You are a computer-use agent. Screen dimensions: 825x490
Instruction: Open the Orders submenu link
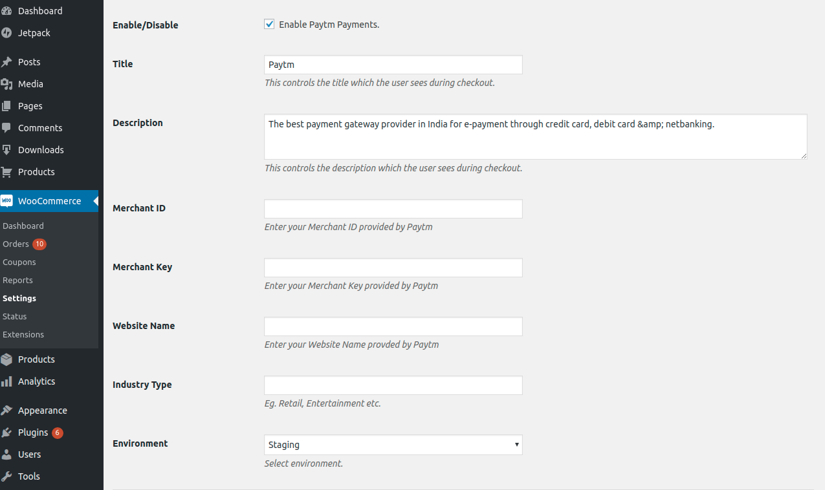[16, 244]
